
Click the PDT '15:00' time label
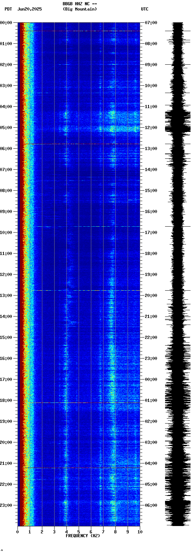[x=6, y=338]
